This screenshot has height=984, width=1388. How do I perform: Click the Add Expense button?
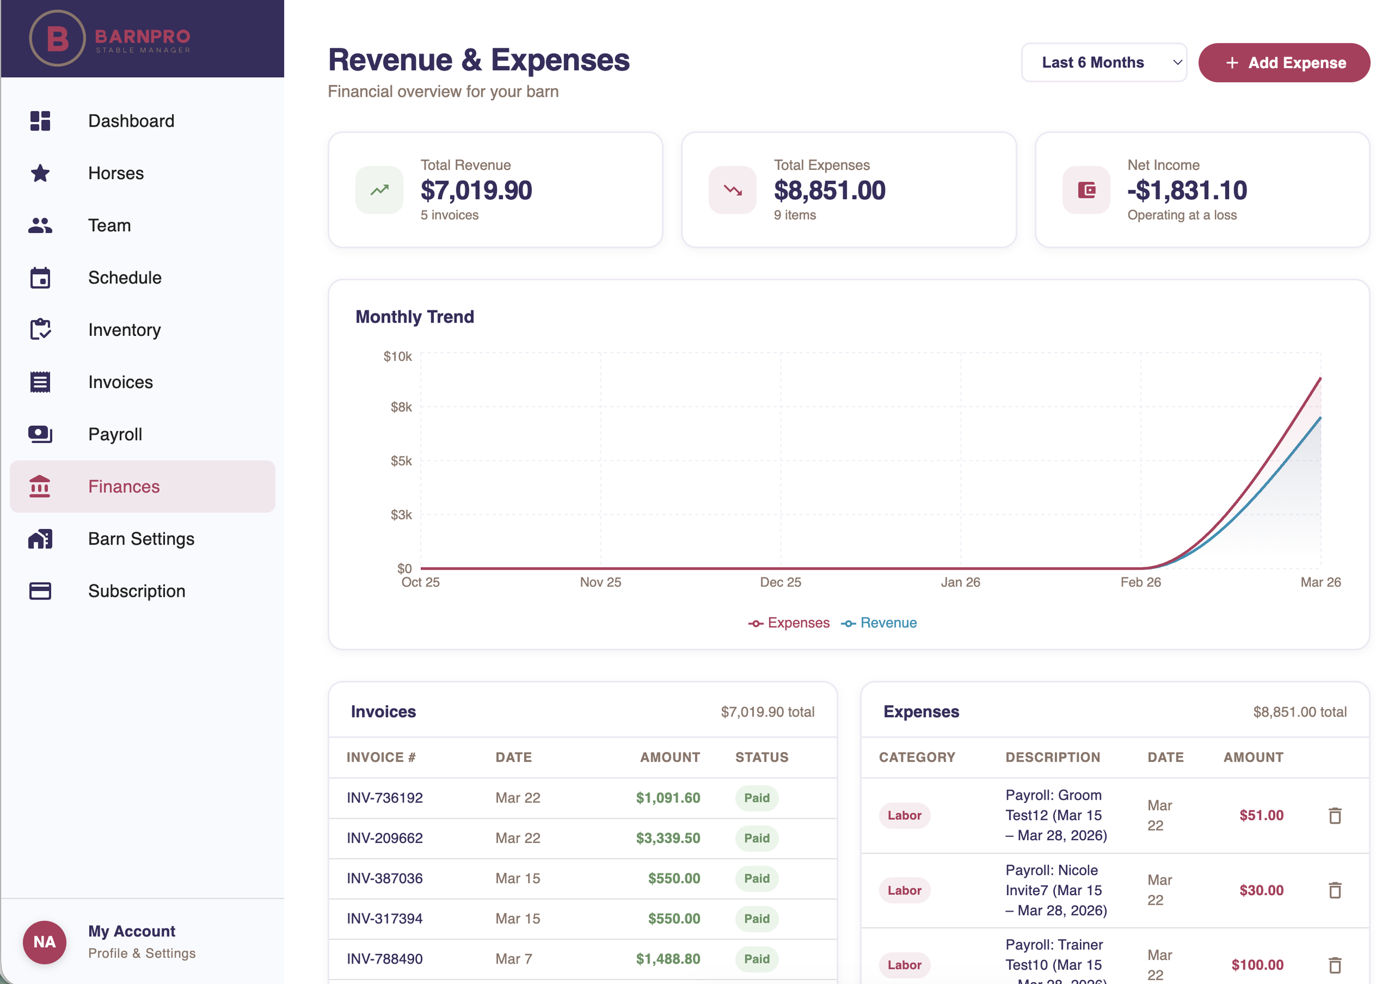[x=1284, y=62]
